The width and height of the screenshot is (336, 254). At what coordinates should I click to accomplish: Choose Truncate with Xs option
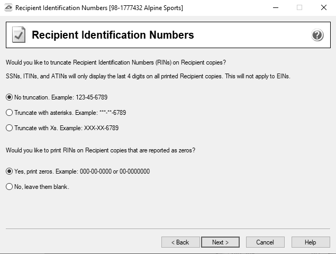(x=10, y=128)
